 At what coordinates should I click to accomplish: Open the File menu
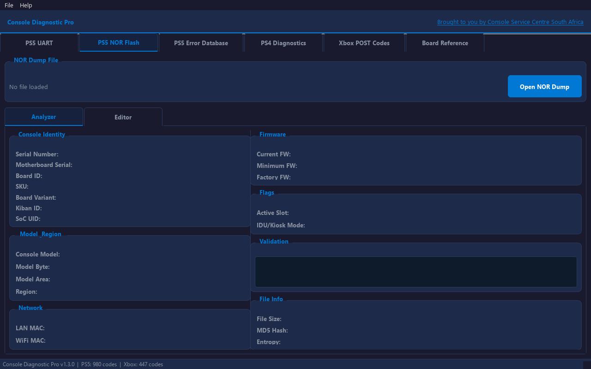[9, 5]
